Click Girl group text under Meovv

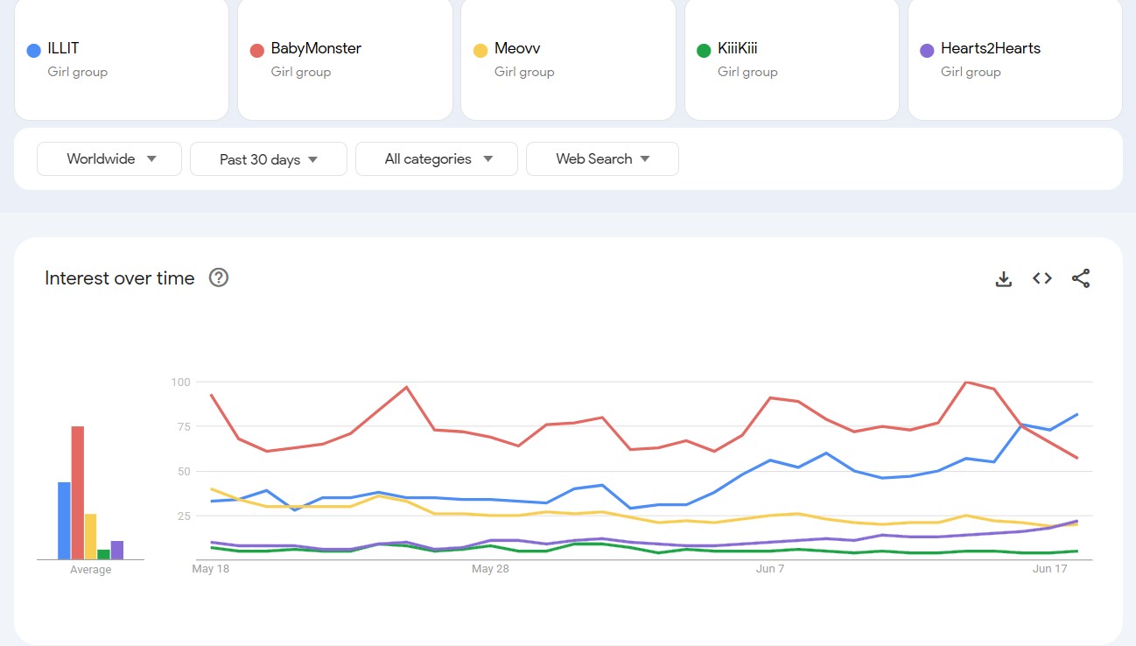(x=524, y=72)
